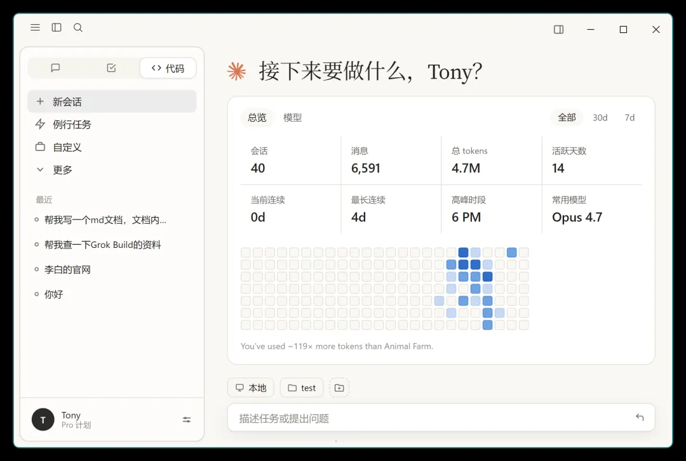The image size is (686, 461).
Task: Click the 消息 value 6,591
Action: pos(366,168)
